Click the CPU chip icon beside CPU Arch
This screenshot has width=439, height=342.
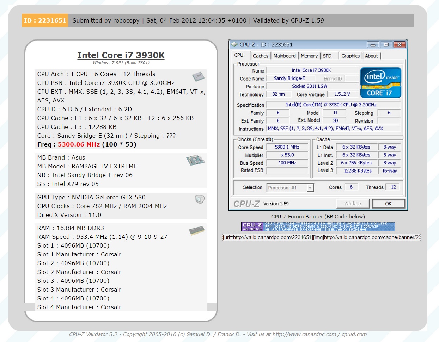click(x=199, y=76)
